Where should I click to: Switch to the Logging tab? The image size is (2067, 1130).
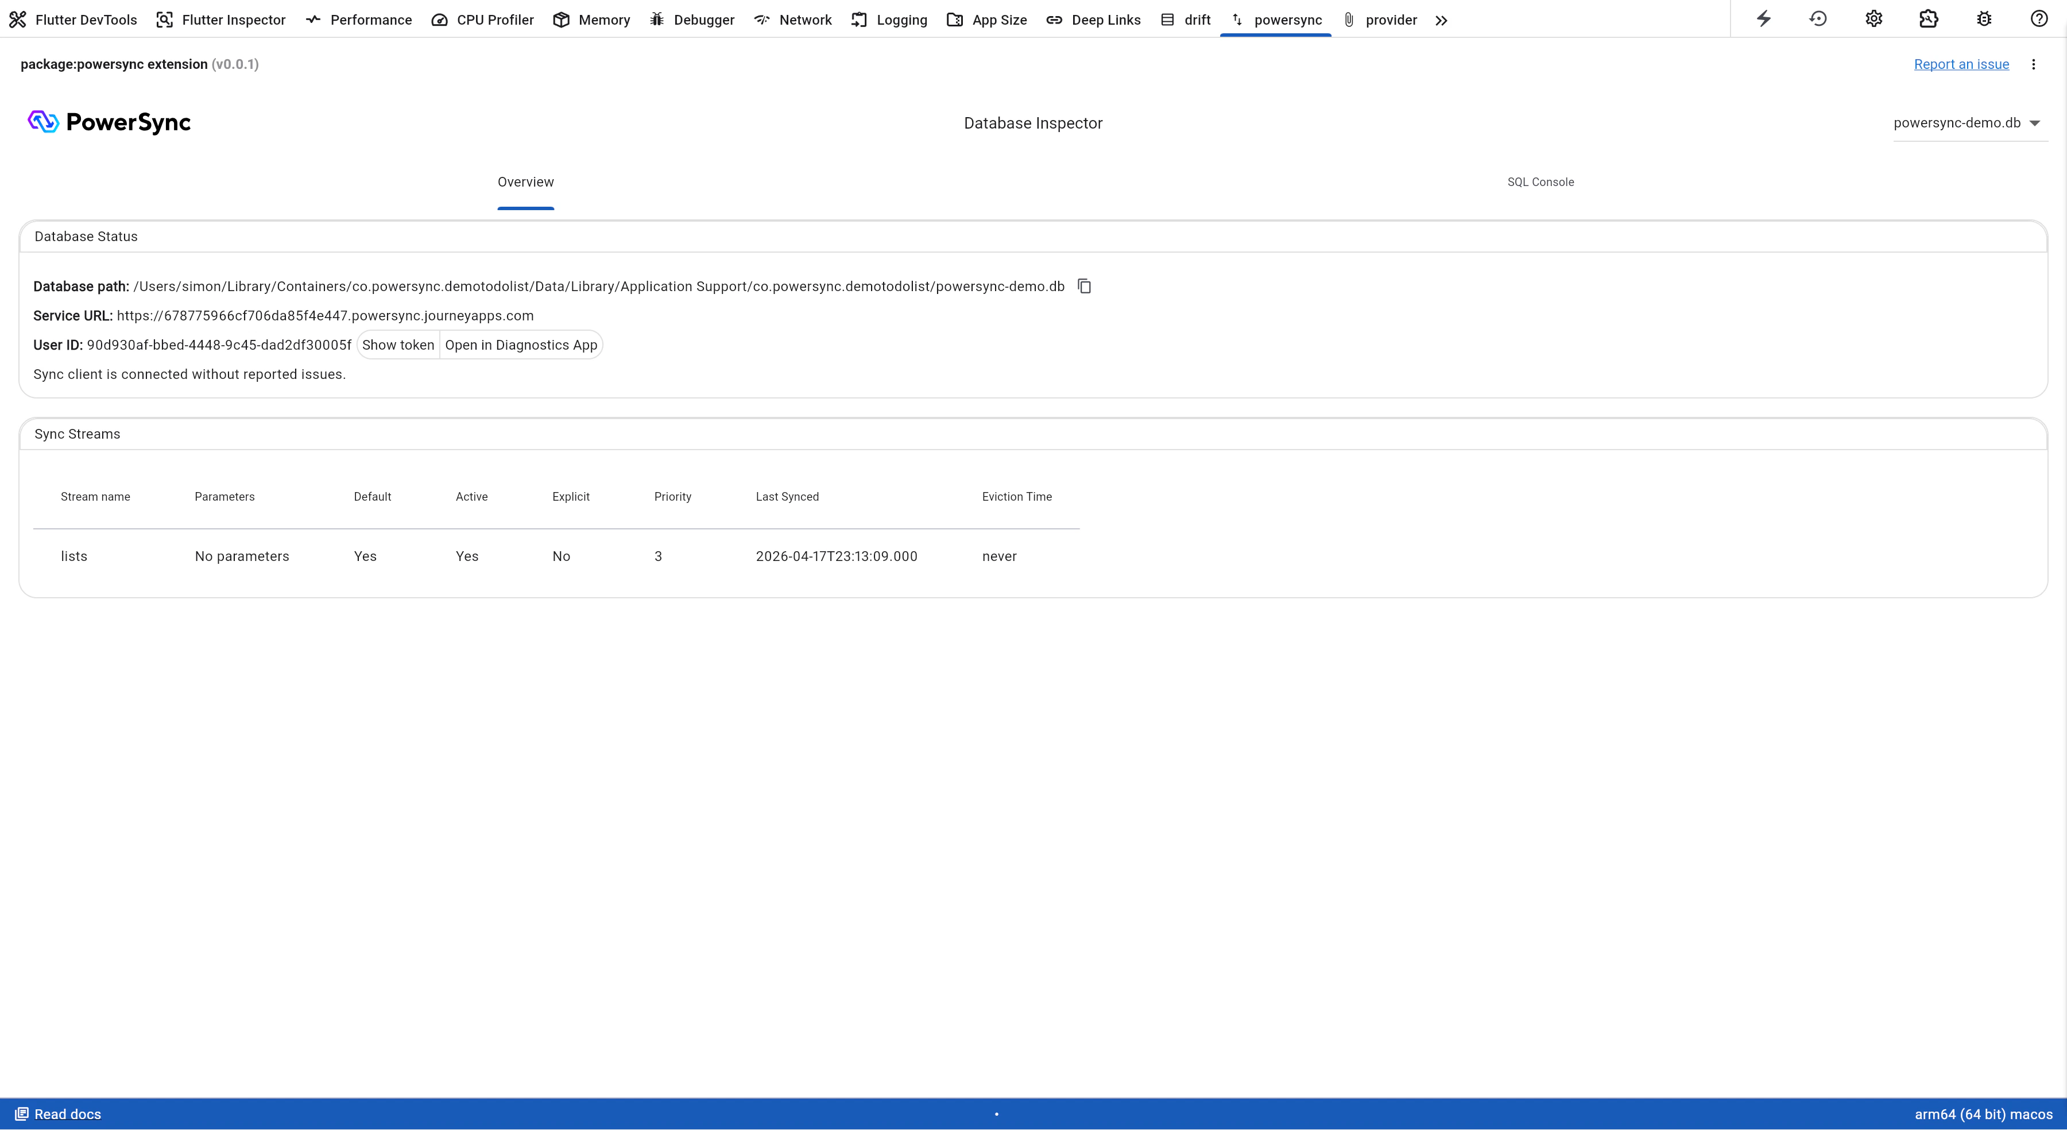pyautogui.click(x=889, y=20)
